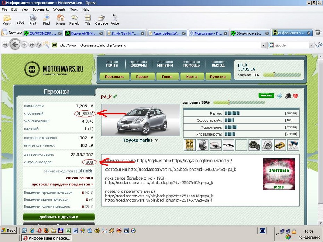This screenshot has height=242, width=323.
Task: Open the протокол передачи предметов link
Action: pos(63,184)
